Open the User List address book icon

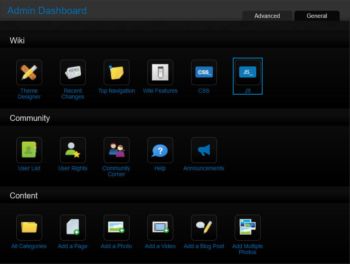coord(29,150)
